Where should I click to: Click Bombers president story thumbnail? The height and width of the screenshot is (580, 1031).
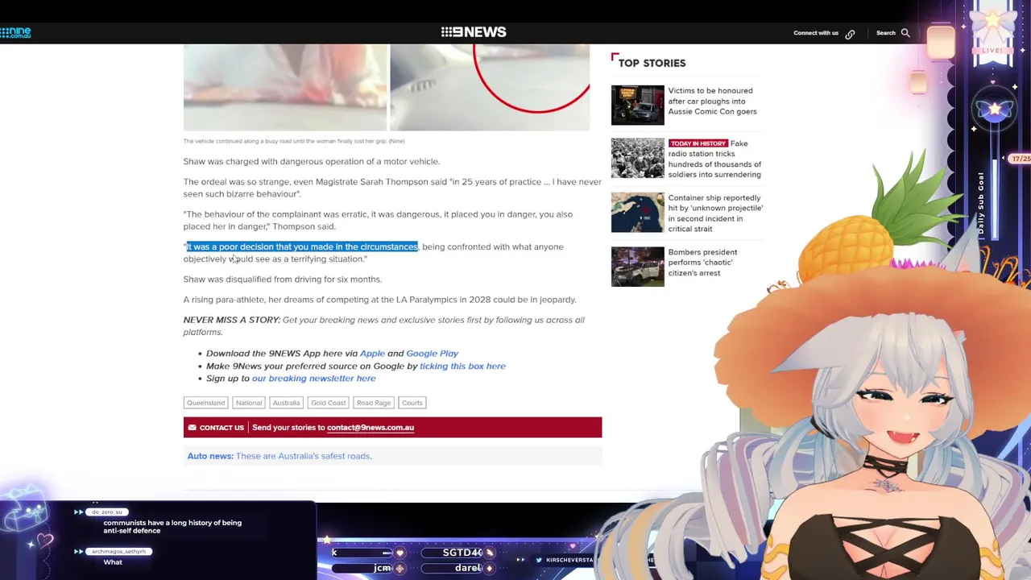[x=637, y=266]
